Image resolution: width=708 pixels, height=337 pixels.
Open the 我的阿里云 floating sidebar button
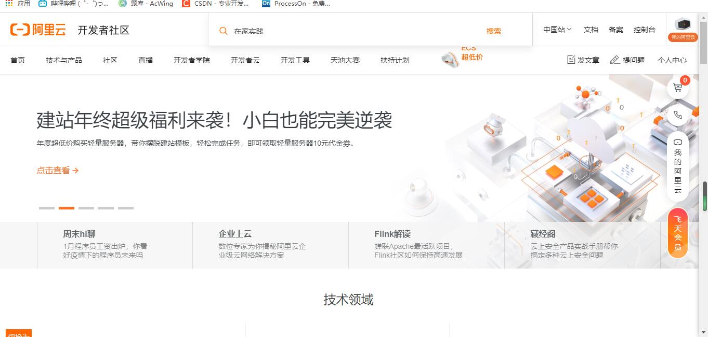pos(678,166)
